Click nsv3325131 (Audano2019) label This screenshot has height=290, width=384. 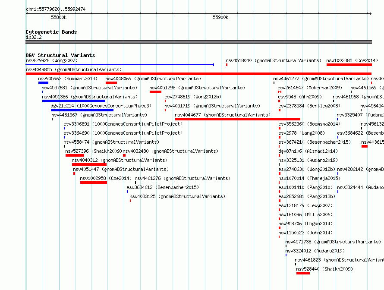click(308, 160)
